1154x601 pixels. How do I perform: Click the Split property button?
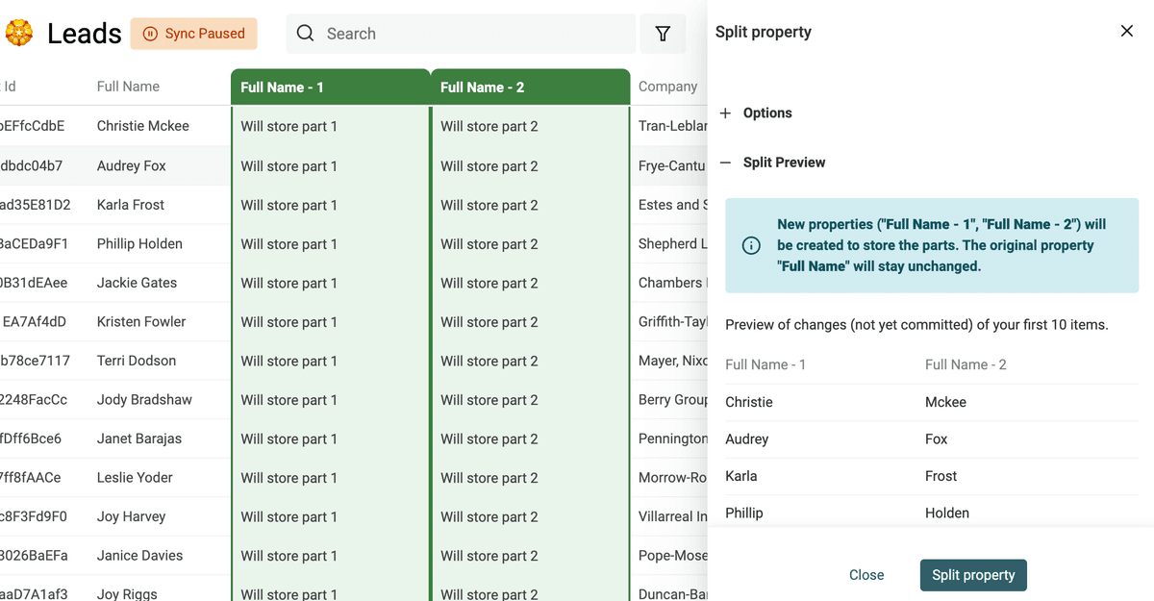pyautogui.click(x=973, y=575)
